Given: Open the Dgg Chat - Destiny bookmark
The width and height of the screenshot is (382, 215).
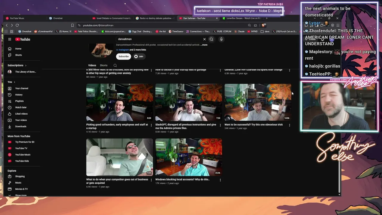Looking at the screenshot, I should pos(140,31).
